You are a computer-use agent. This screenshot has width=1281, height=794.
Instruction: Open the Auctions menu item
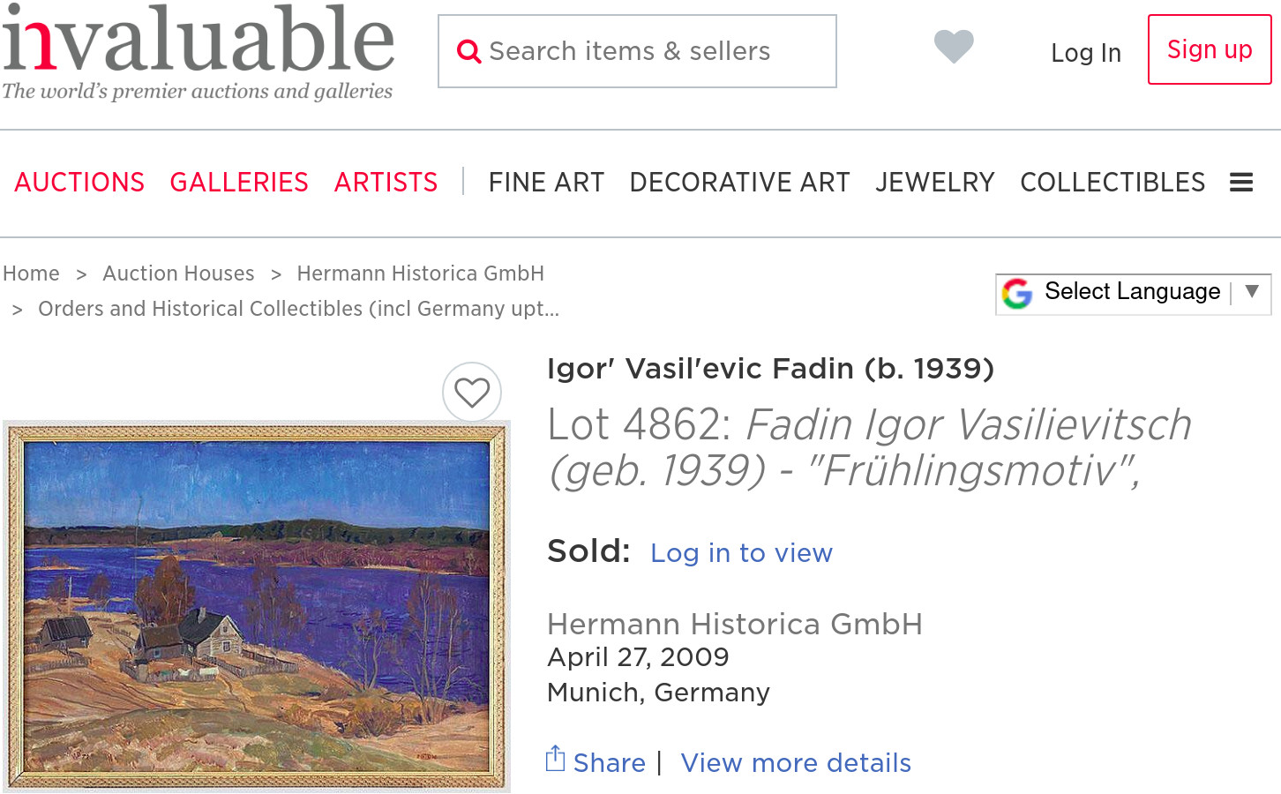tap(79, 183)
